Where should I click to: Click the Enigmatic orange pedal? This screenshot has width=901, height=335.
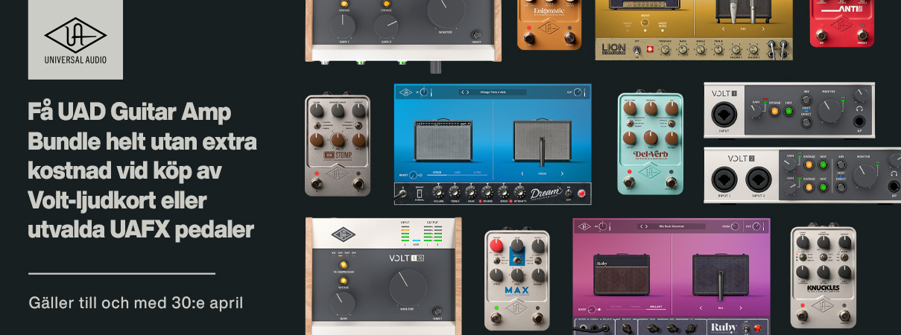[548, 25]
